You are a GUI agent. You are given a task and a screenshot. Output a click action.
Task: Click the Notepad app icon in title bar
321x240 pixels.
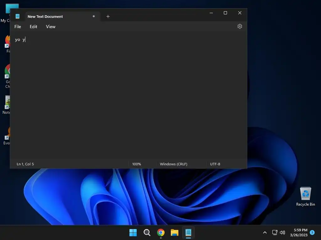[x=18, y=16]
